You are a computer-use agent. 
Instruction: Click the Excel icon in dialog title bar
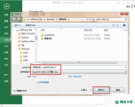pos(12,14)
